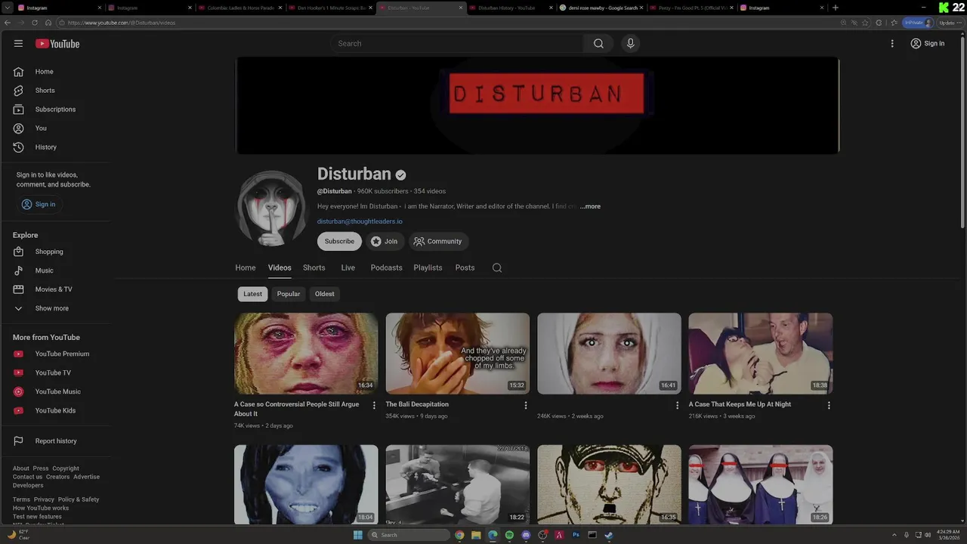Open Steam from the taskbar
The width and height of the screenshot is (967, 544).
point(609,535)
